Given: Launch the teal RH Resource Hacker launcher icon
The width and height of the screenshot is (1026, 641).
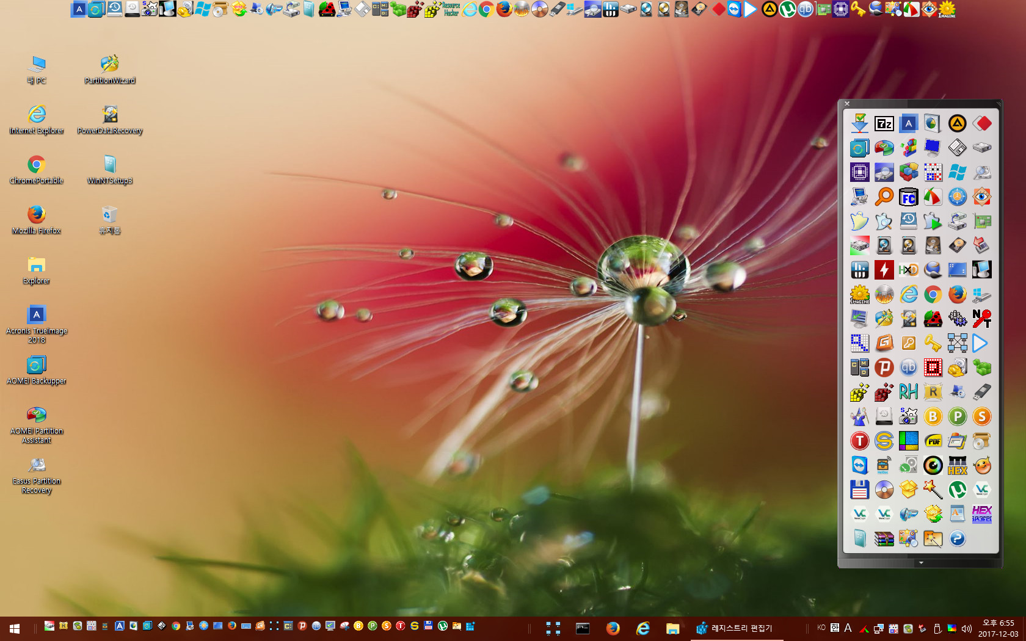Looking at the screenshot, I should 908,393.
